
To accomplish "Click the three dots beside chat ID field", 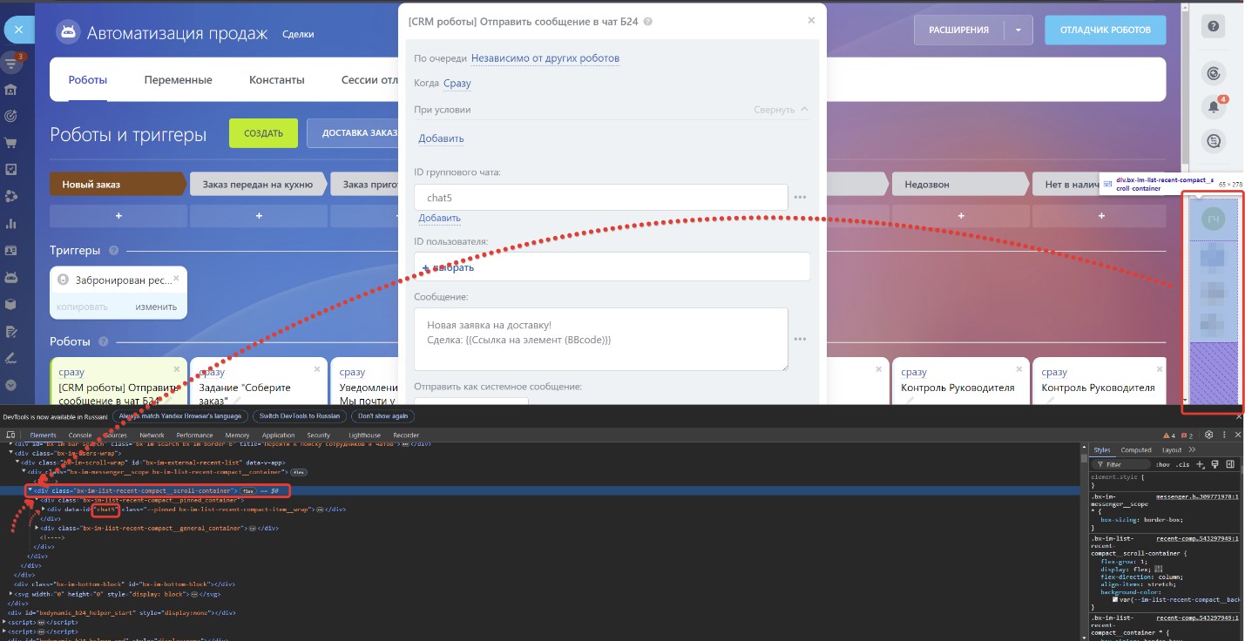I will (800, 198).
